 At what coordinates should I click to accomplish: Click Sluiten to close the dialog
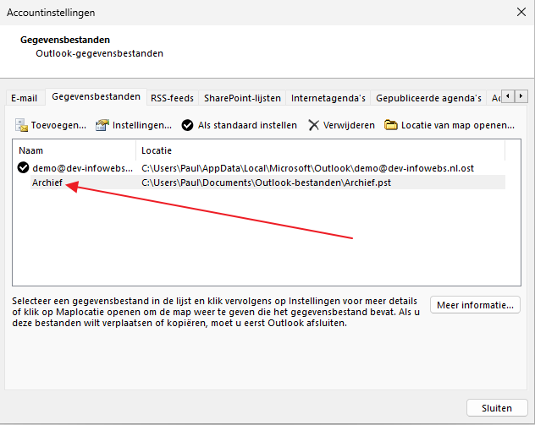(x=496, y=407)
